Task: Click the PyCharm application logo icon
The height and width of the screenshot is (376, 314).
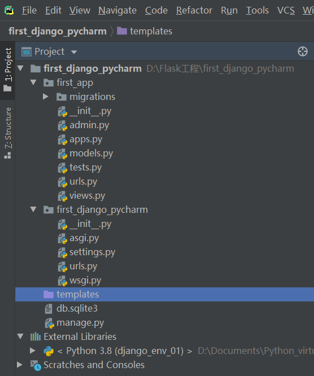Action: [9, 10]
